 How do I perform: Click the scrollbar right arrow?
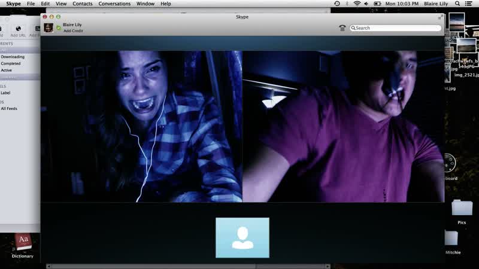point(328,266)
